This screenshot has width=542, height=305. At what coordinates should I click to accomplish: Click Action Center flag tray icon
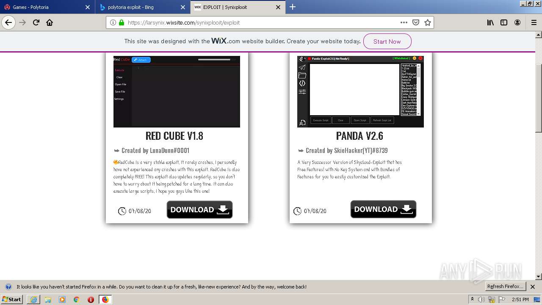pyautogui.click(x=501, y=299)
